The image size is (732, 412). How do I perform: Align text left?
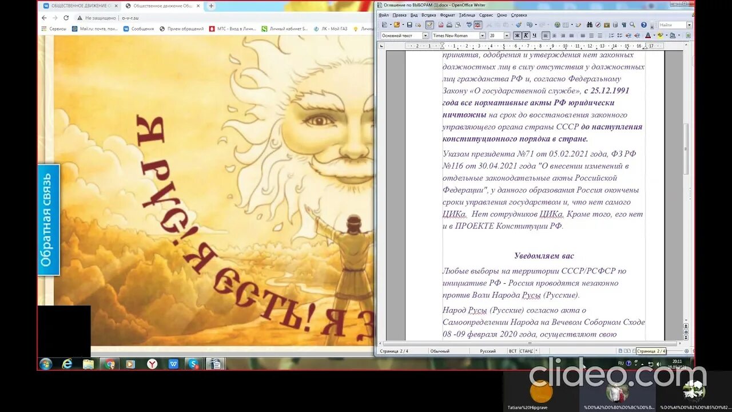(x=546, y=35)
